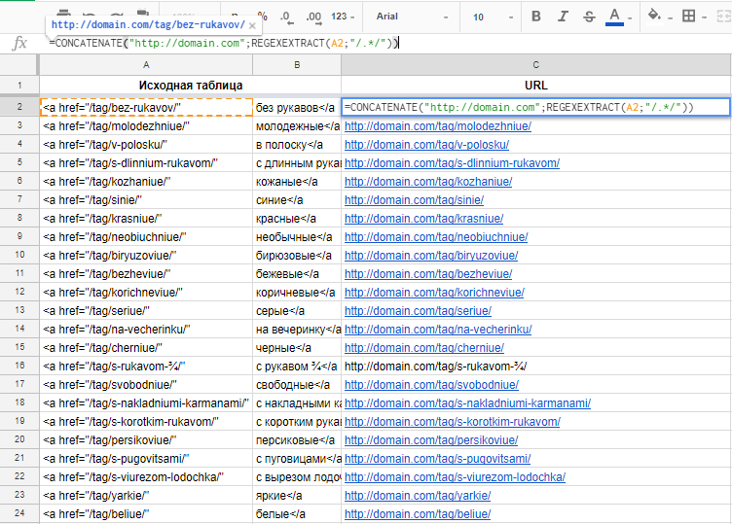Open the yarkie link
This screenshot has height=524, width=732.
point(418,496)
